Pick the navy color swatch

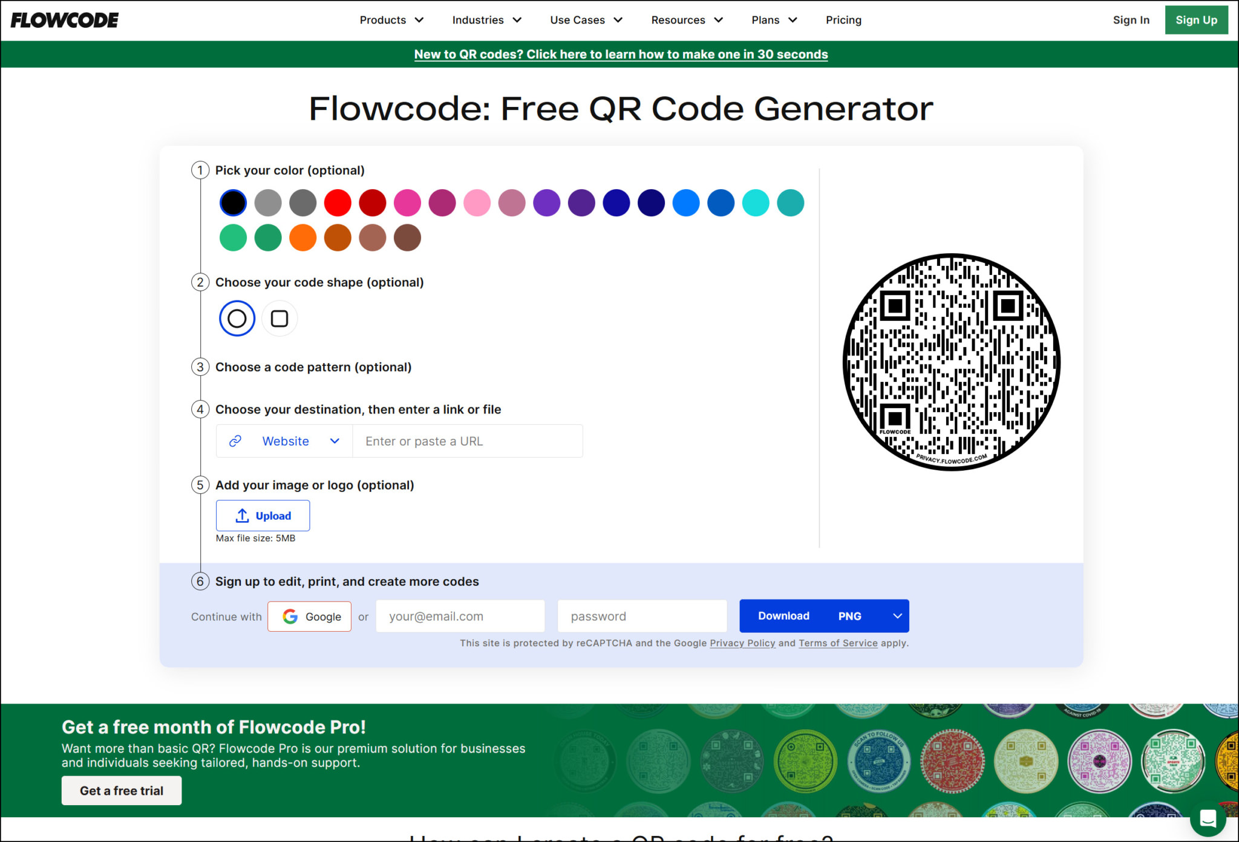pos(651,202)
